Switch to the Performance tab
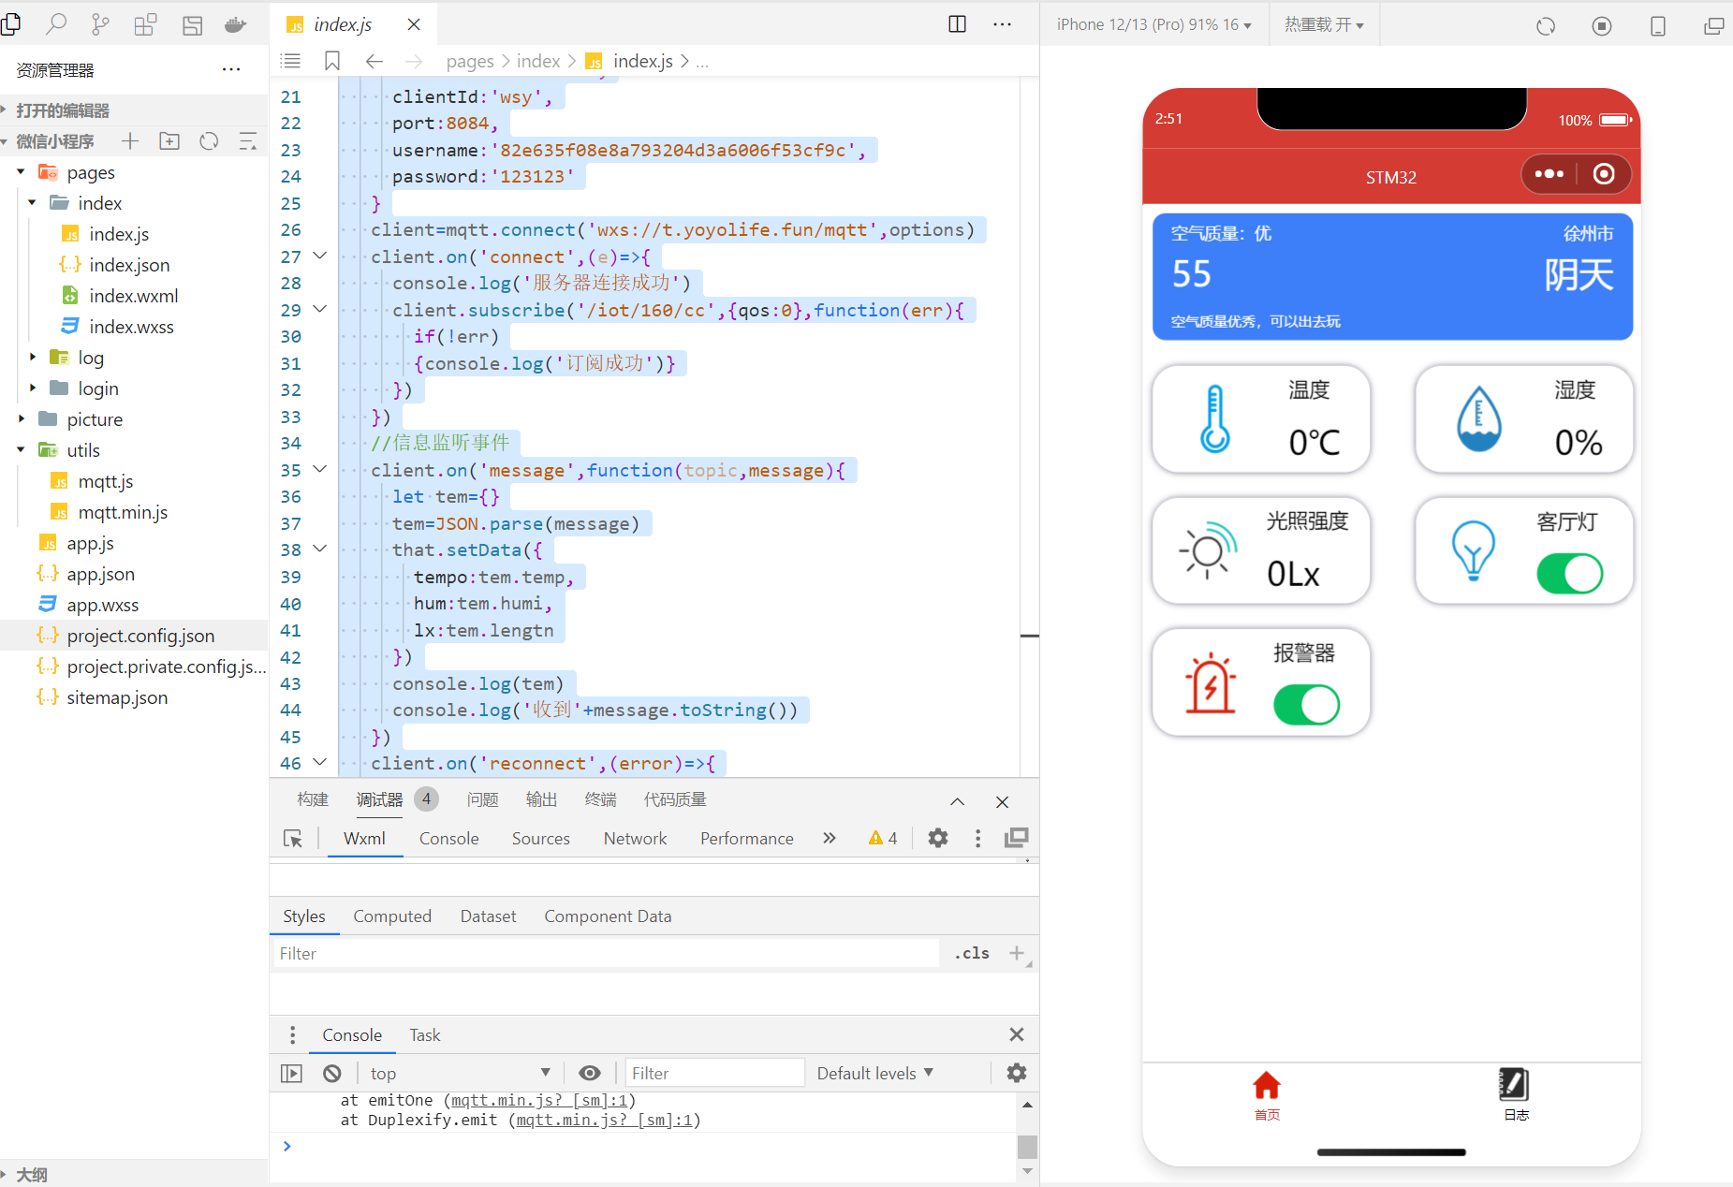 (x=746, y=838)
